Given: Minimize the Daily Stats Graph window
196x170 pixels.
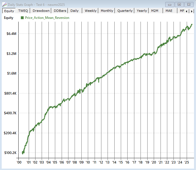Looking at the screenshot, I should coord(170,5).
